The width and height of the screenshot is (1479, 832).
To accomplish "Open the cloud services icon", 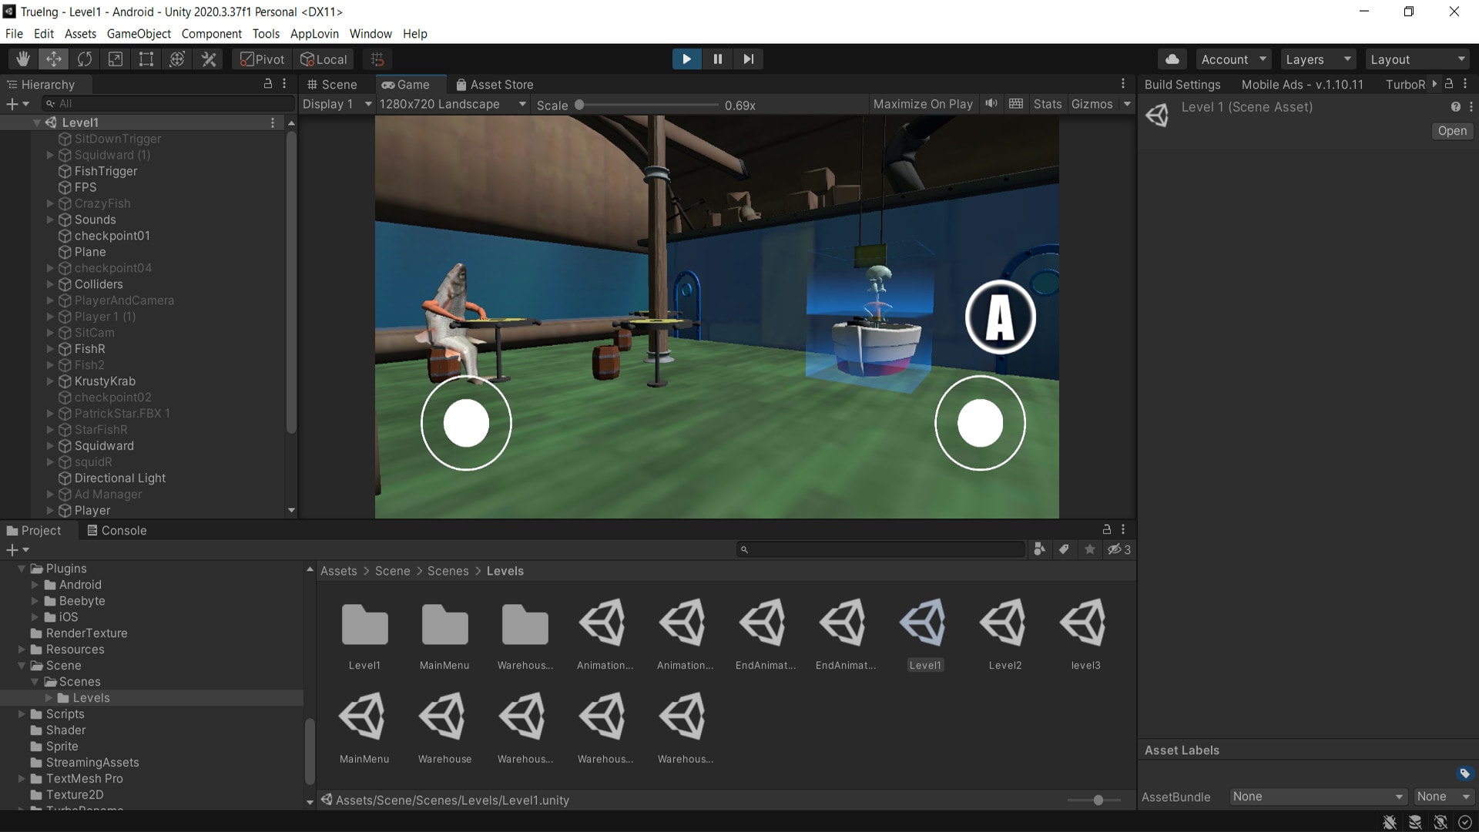I will click(x=1172, y=59).
